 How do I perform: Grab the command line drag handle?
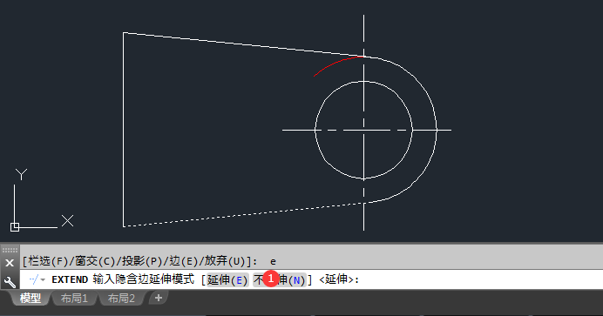10,250
